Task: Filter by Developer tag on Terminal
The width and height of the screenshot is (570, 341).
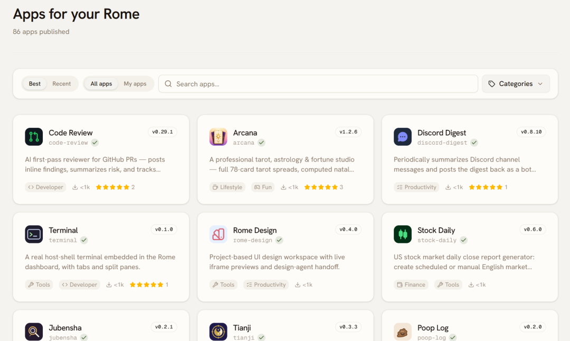Action: coord(79,285)
